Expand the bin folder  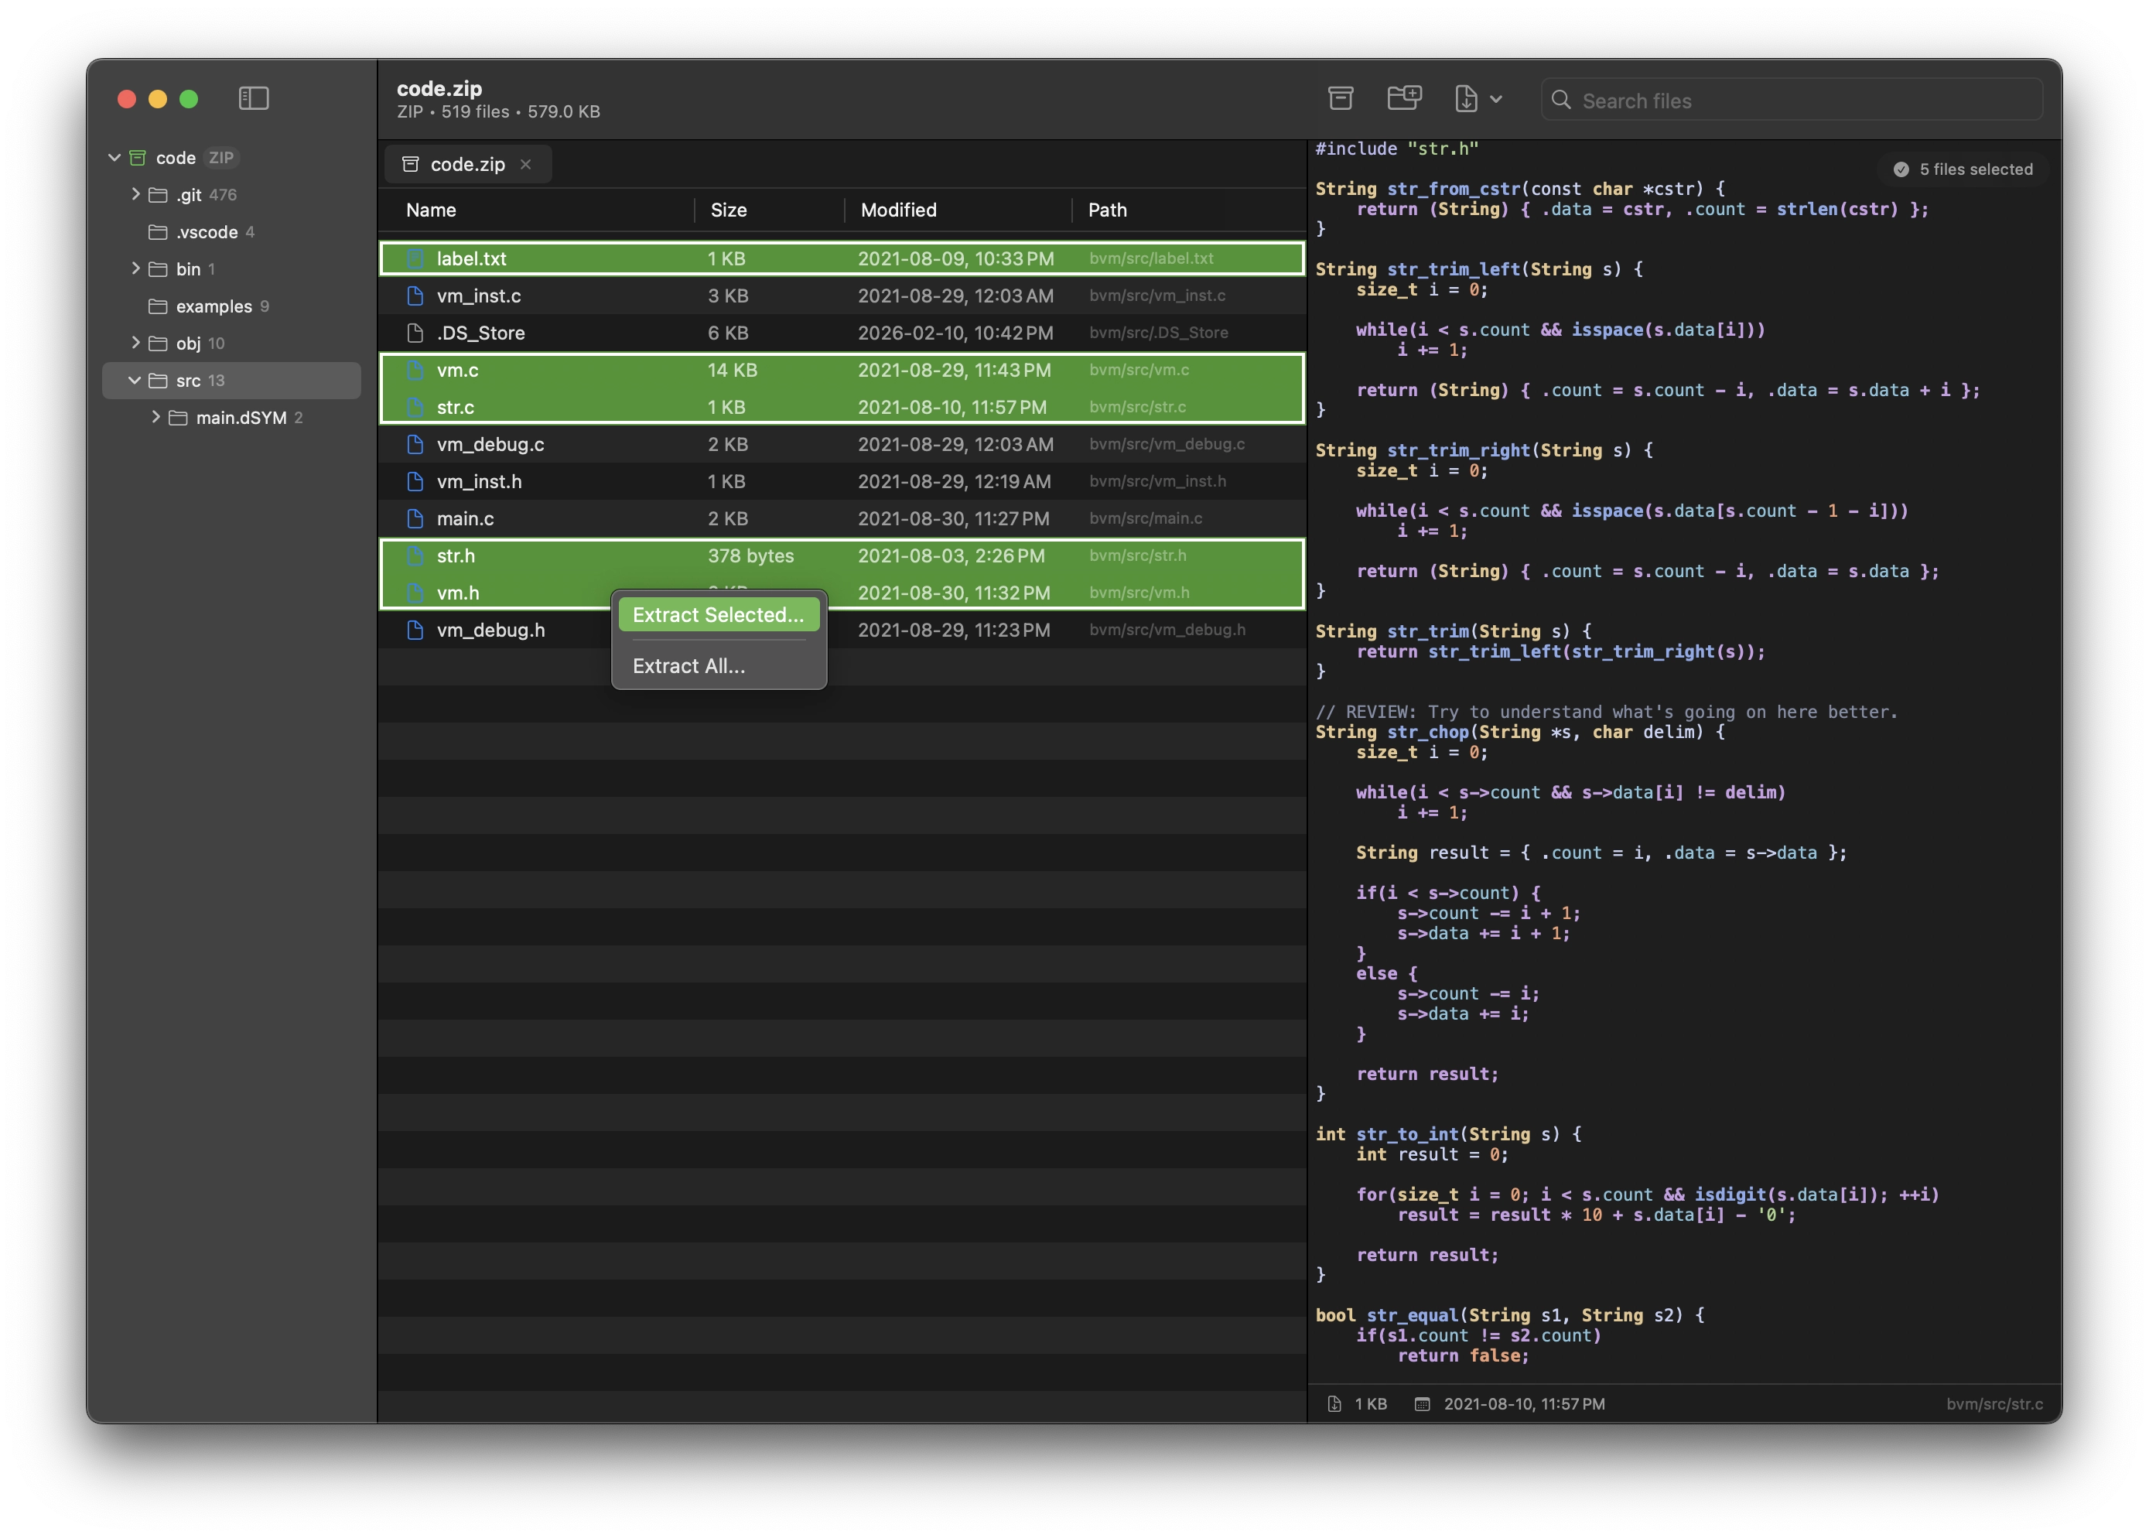[135, 269]
